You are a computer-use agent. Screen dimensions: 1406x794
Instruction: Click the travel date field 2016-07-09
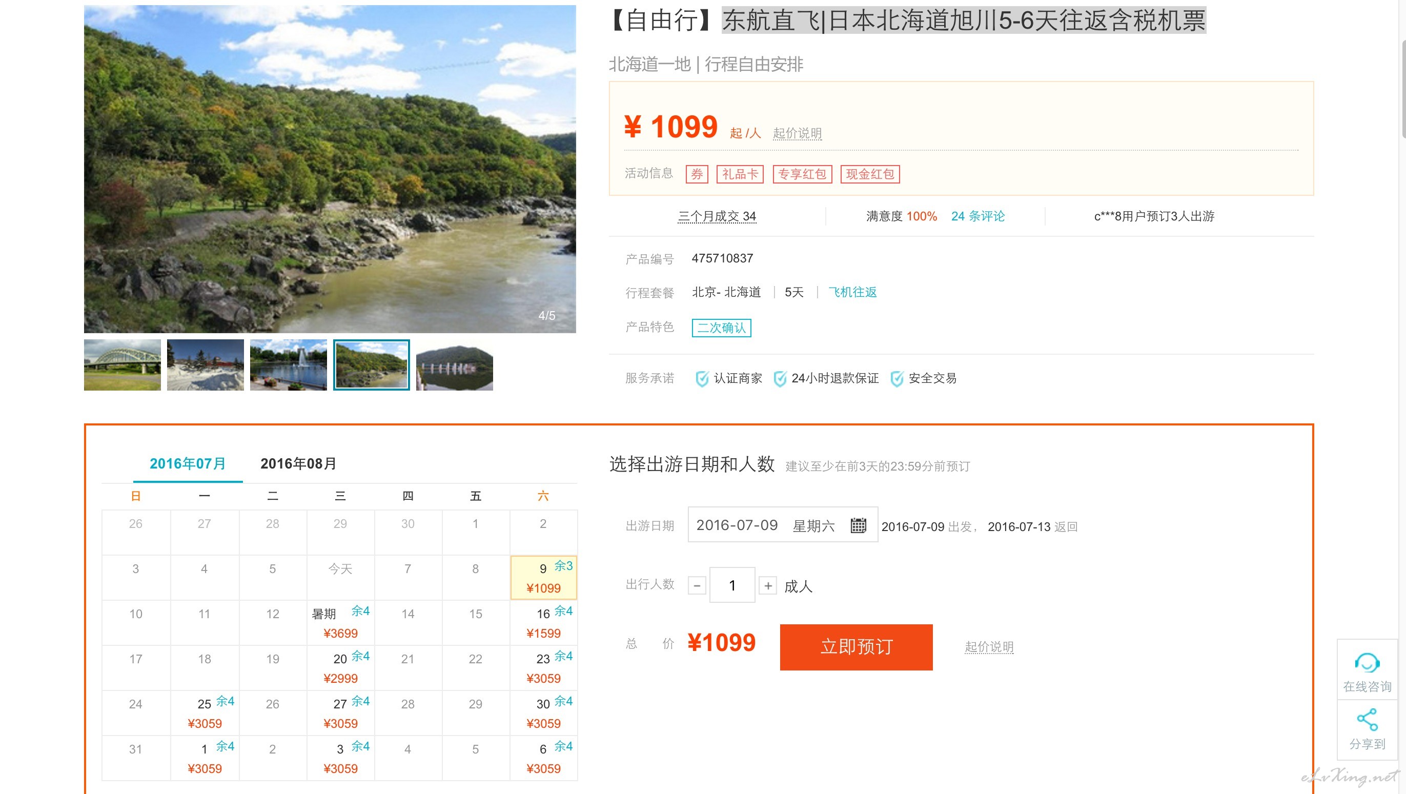click(782, 524)
